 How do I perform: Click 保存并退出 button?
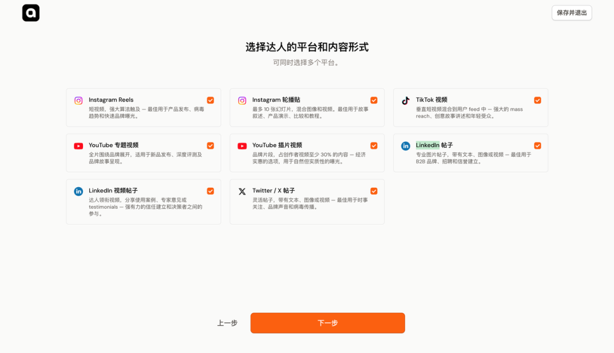[572, 13]
